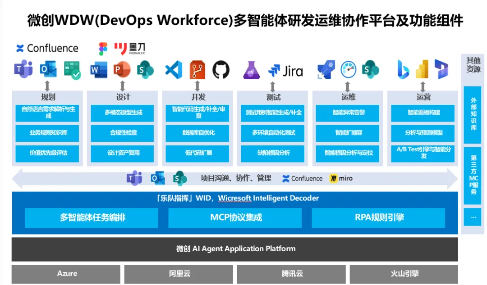Click the miro logo
The image size is (487, 285).
tap(341, 178)
